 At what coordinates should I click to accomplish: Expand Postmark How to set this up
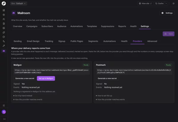pyautogui.click(x=104, y=96)
